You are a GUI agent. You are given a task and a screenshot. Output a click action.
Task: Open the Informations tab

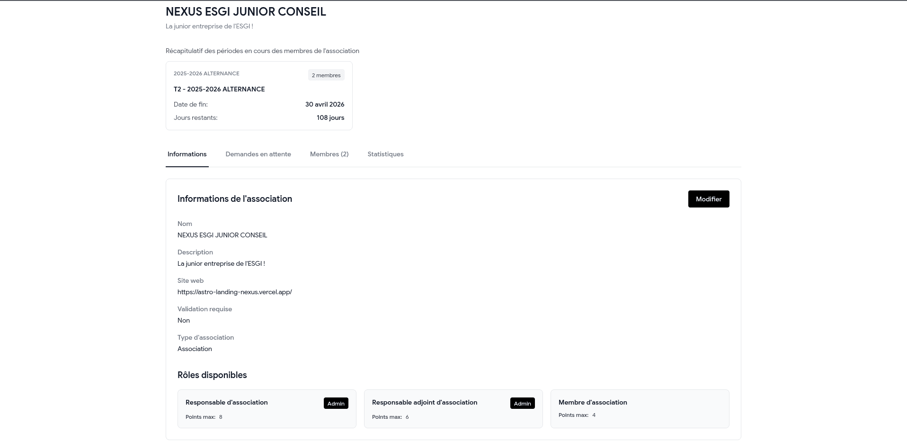click(x=187, y=154)
